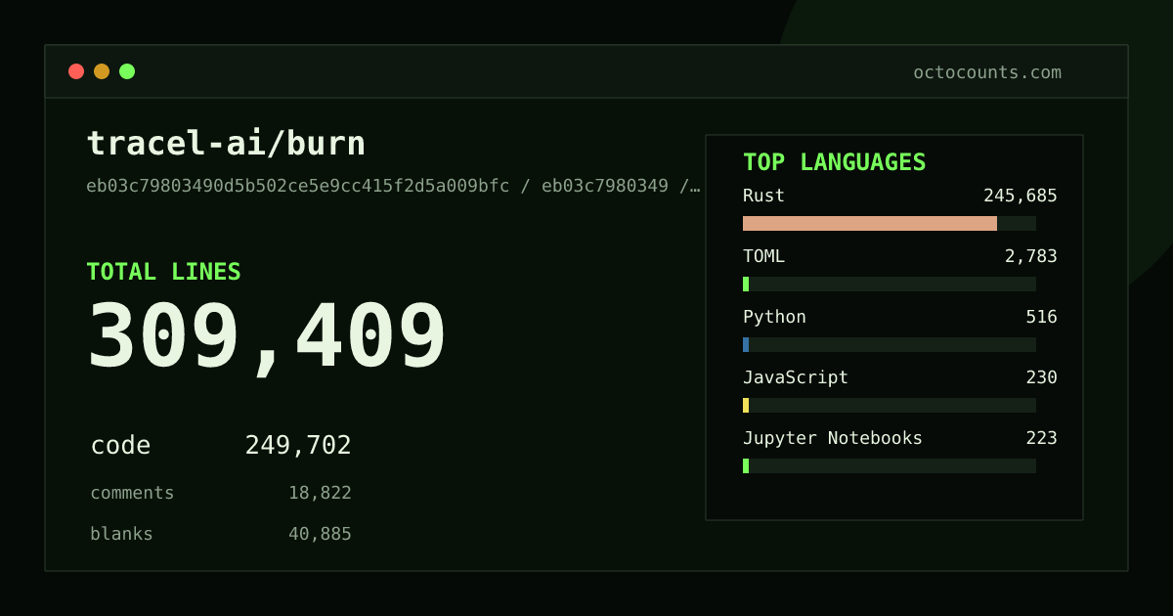Click the comments count 18,822
The height and width of the screenshot is (616, 1173).
click(320, 493)
